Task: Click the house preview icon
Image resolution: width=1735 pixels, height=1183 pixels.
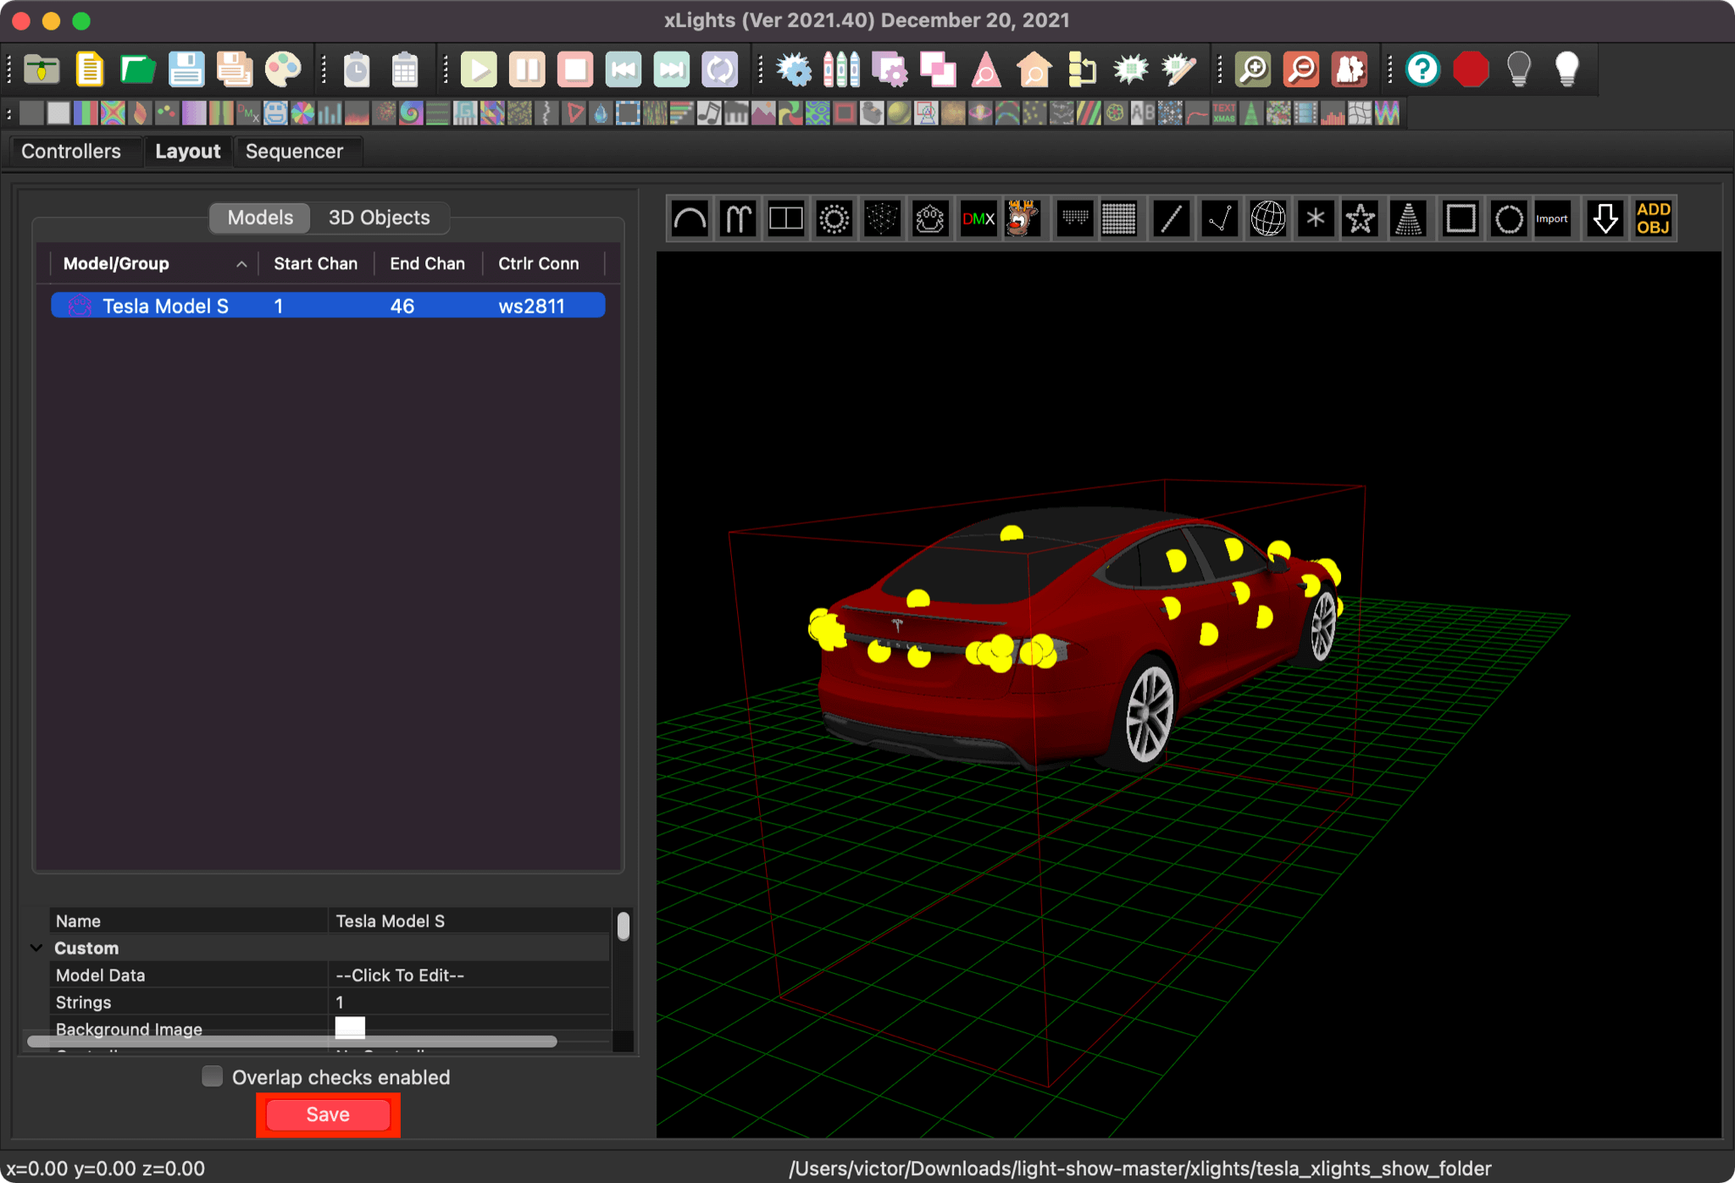Action: tap(1034, 69)
